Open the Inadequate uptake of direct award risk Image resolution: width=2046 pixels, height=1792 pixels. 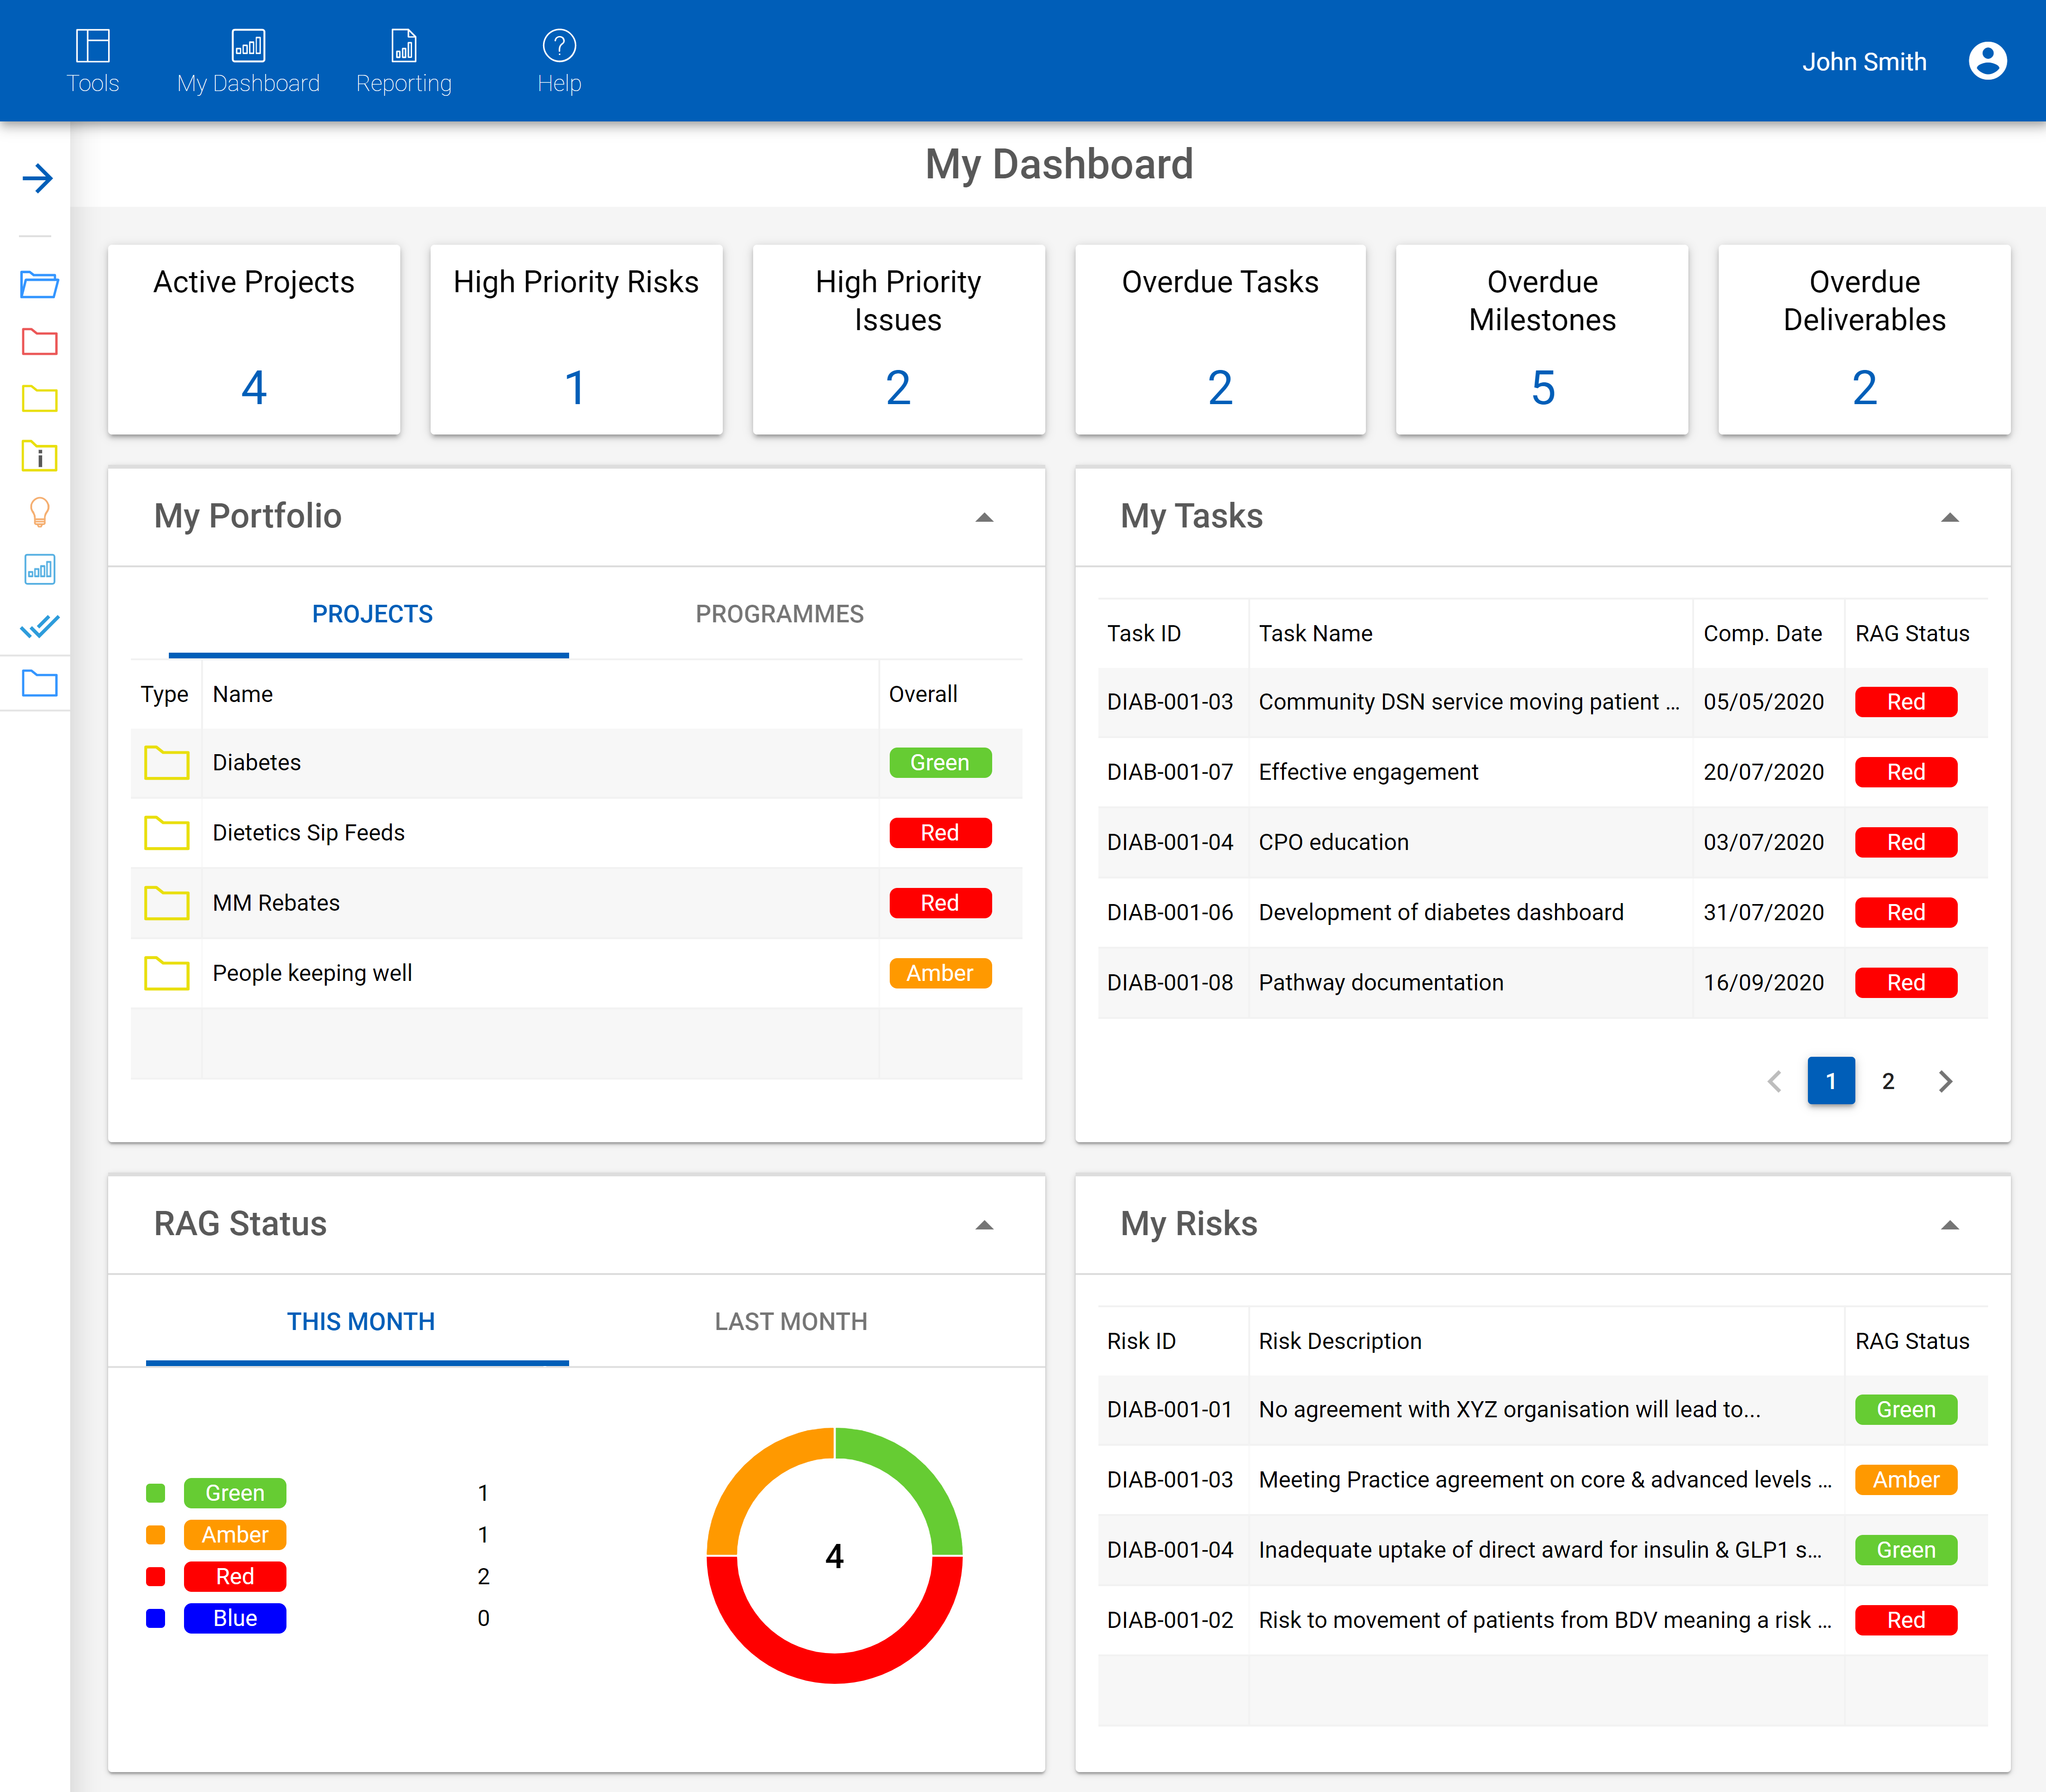coord(1542,1550)
